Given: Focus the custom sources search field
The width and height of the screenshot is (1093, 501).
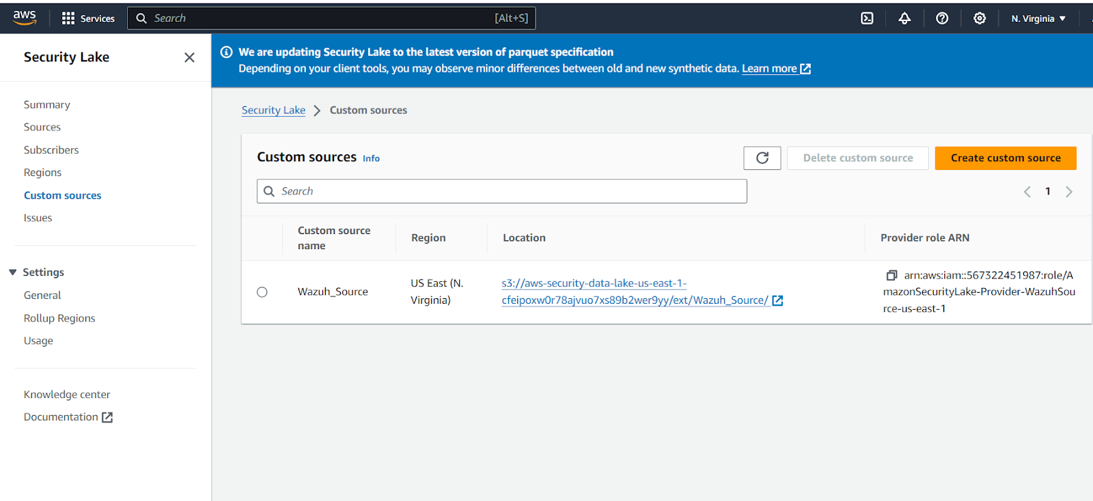Looking at the screenshot, I should (x=502, y=191).
